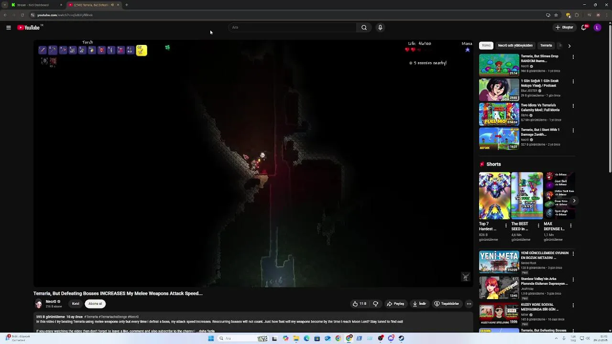
Task: Click the Teşekkürler thanks button
Action: [447, 304]
